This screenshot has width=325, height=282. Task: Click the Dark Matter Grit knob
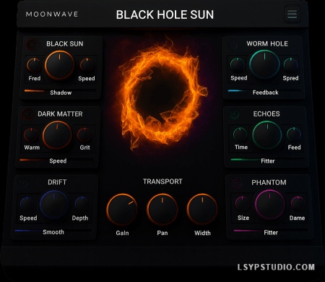84,135
